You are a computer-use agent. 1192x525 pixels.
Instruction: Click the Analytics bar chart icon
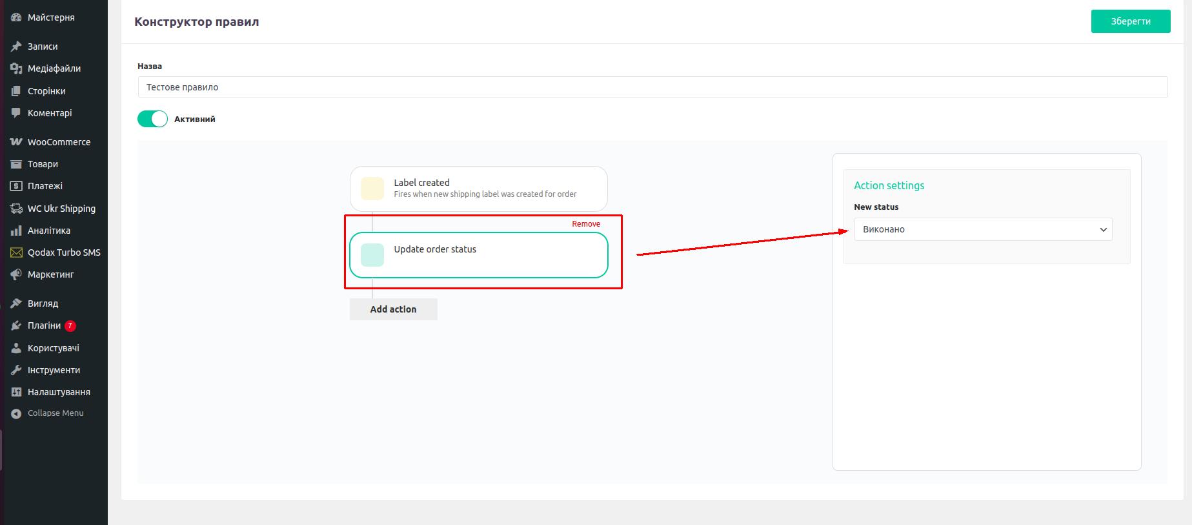pos(16,231)
